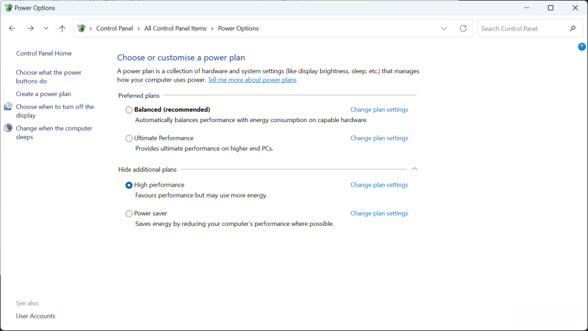Go back with the left arrow button
The width and height of the screenshot is (588, 331).
tap(12, 29)
